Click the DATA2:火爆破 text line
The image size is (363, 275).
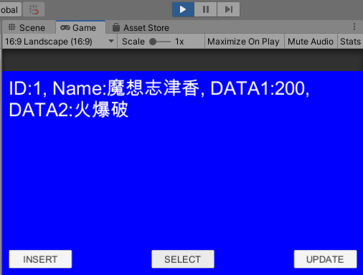tap(69, 110)
